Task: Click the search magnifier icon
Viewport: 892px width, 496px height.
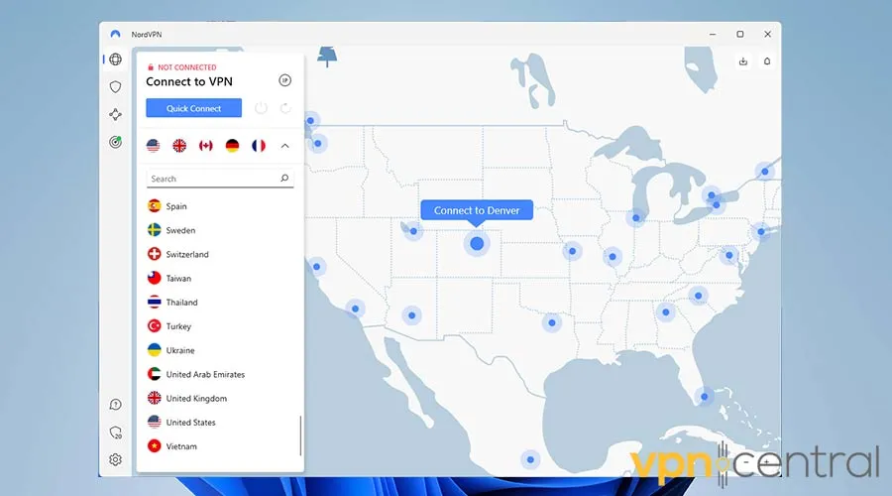Action: 284,179
